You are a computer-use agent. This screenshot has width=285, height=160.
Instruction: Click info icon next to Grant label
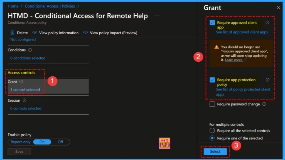click(21, 82)
